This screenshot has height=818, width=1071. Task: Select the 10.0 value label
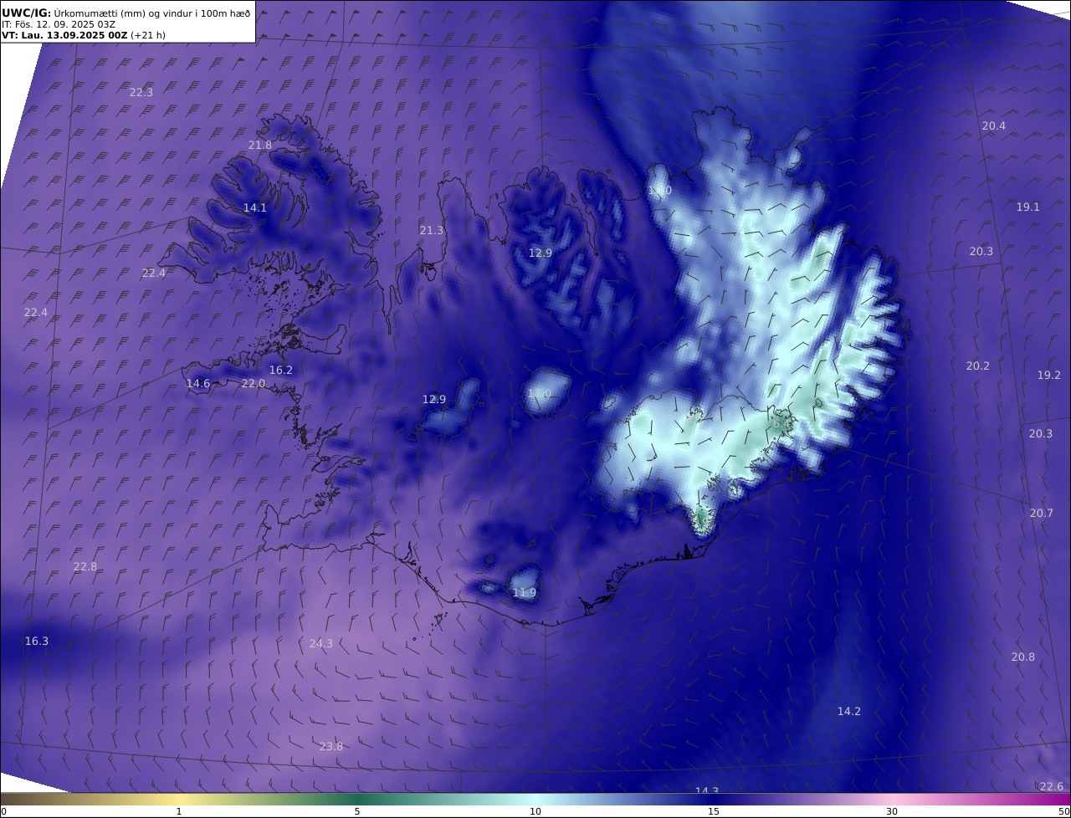tap(660, 191)
